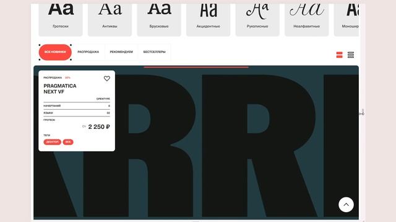Screen dimensions: 396x222
Task: Open the РАСПРОДАЖА tab
Action: point(88,52)
